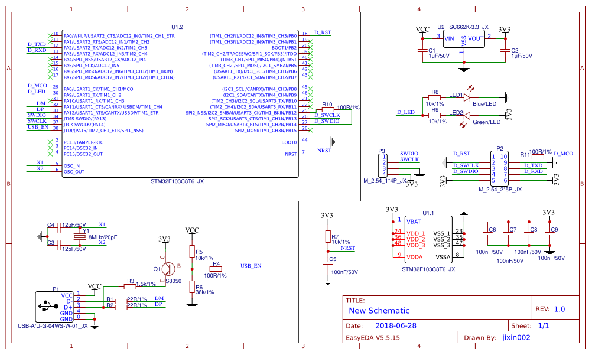This screenshot has height=355, width=592.
Task: Select resistor R8 symbol
Action: (x=435, y=97)
